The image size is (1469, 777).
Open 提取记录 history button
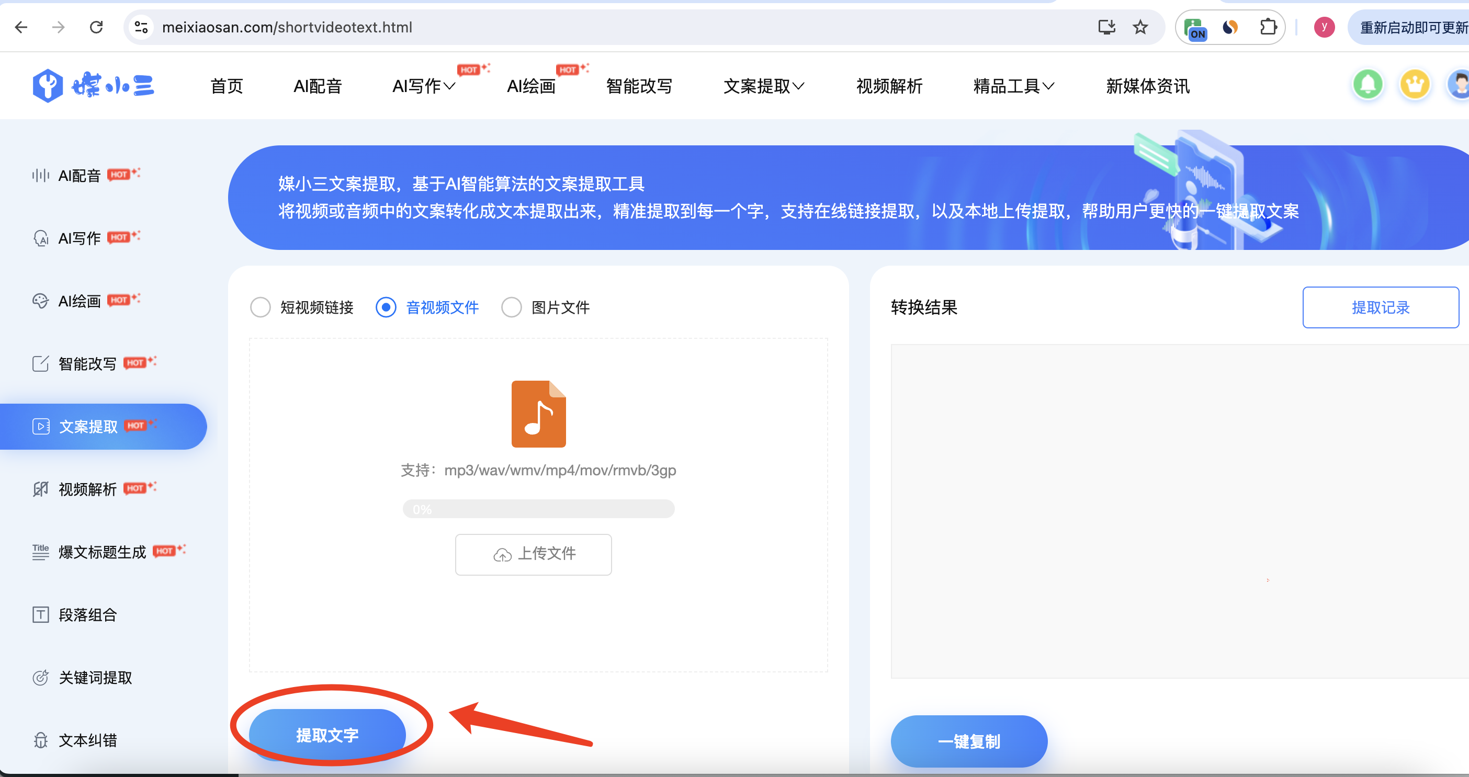1381,307
